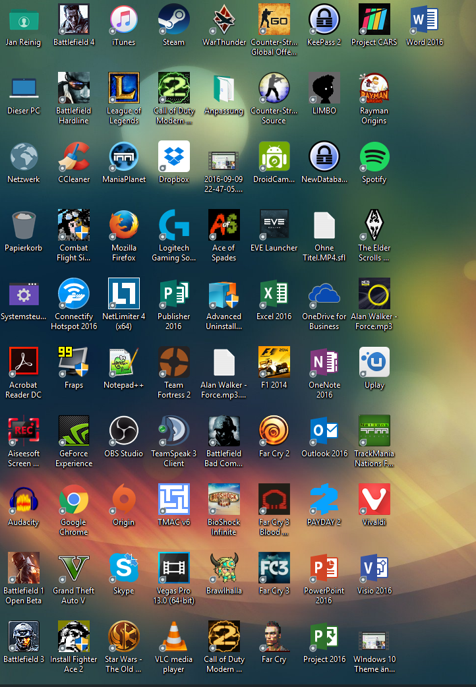The image size is (476, 687).
Task: Open the Battlefield 4 desktop icon
Action: 74,20
